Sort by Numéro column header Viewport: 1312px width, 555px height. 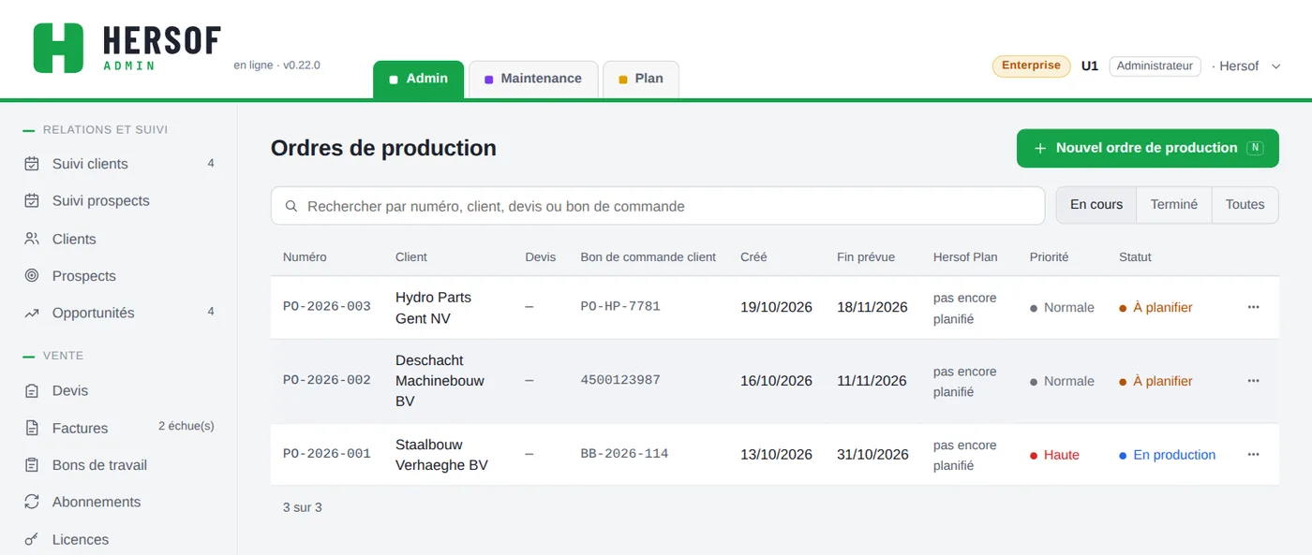pyautogui.click(x=305, y=256)
